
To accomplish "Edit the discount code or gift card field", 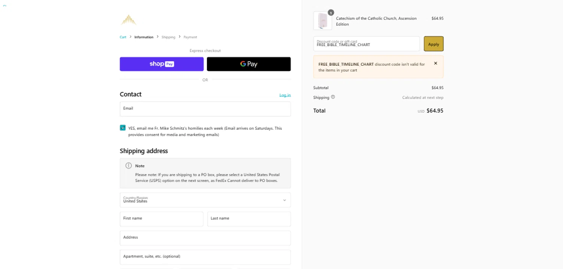I will [366, 44].
